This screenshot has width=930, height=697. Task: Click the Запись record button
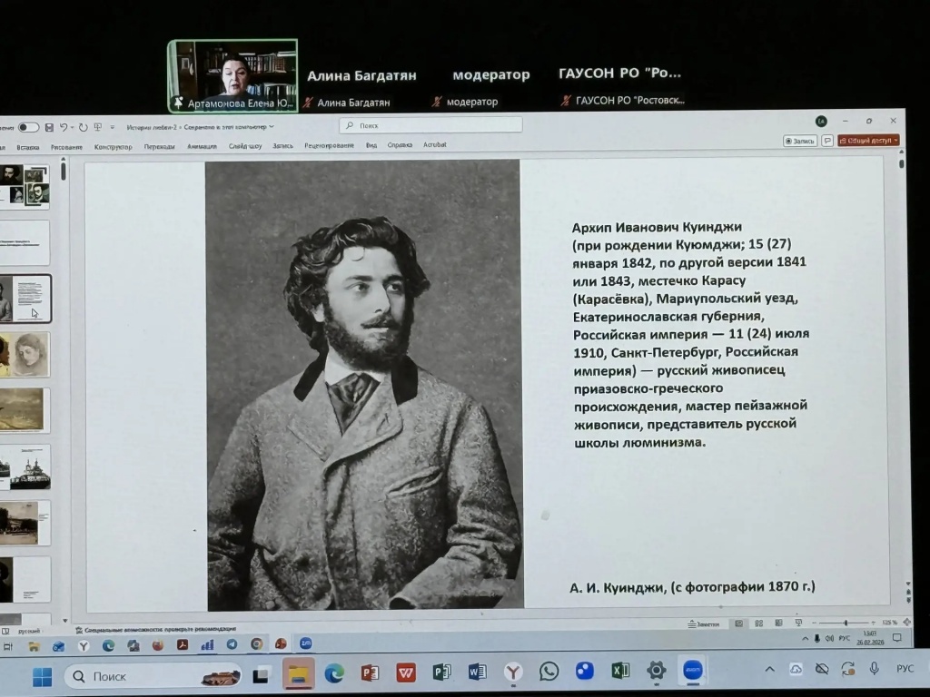800,141
